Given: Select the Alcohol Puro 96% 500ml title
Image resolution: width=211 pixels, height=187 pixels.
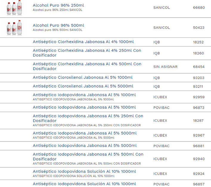Looking at the screenshot, I should tap(58, 25).
